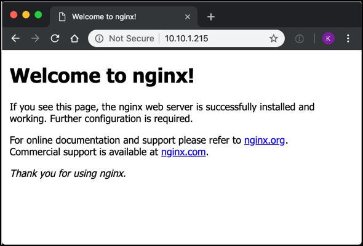This screenshot has height=246, width=363.
Task: Go to the home page icon
Action: (x=74, y=38)
